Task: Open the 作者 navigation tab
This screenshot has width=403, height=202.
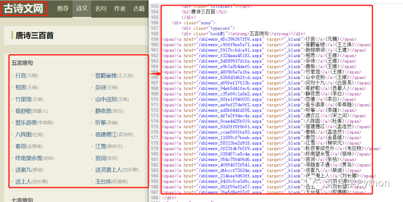Action: [x=120, y=9]
